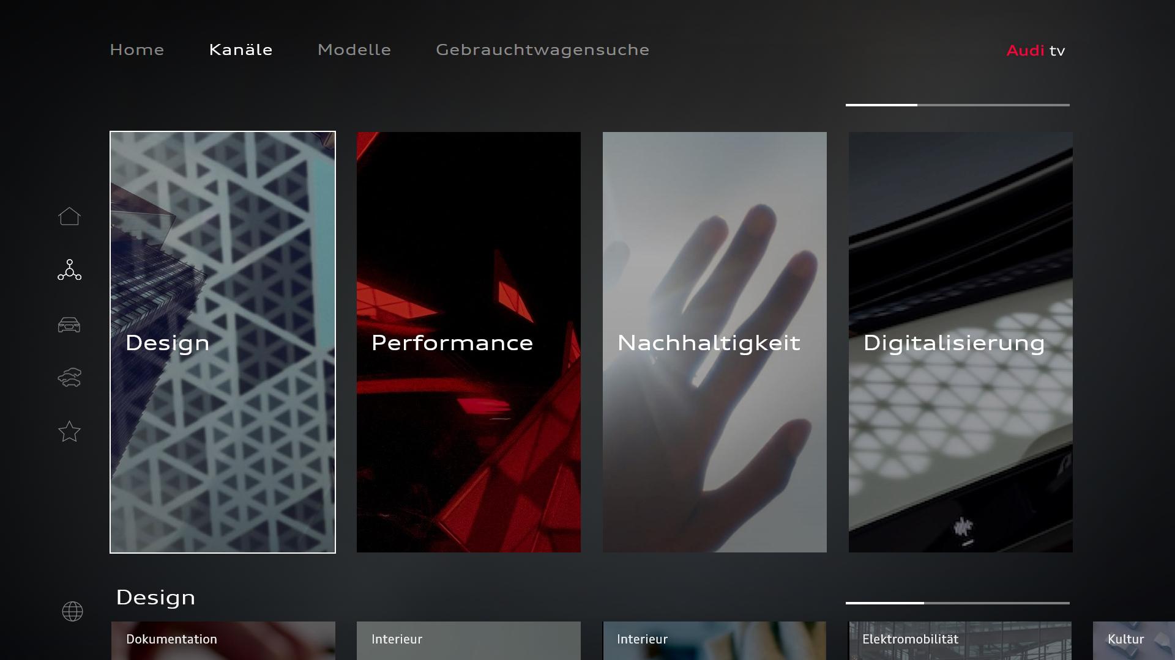Open the Performance channel card
The width and height of the screenshot is (1175, 660).
(x=469, y=342)
